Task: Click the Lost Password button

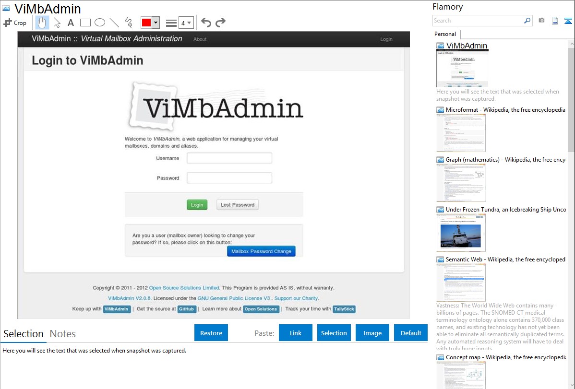Action: (x=238, y=205)
